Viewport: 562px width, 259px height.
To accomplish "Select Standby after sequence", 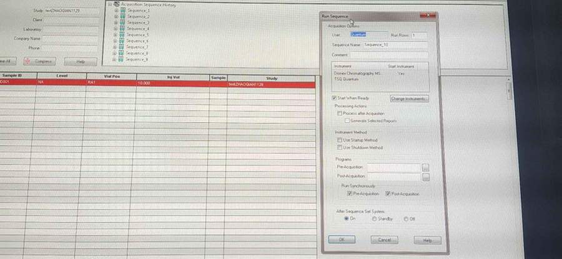I will point(374,218).
